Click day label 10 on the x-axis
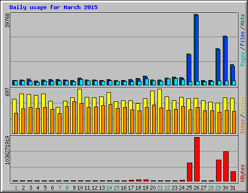 coord(80,188)
